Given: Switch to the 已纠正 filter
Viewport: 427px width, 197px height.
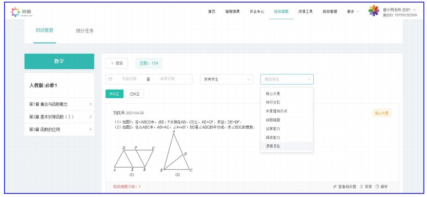Looking at the screenshot, I should (x=135, y=94).
